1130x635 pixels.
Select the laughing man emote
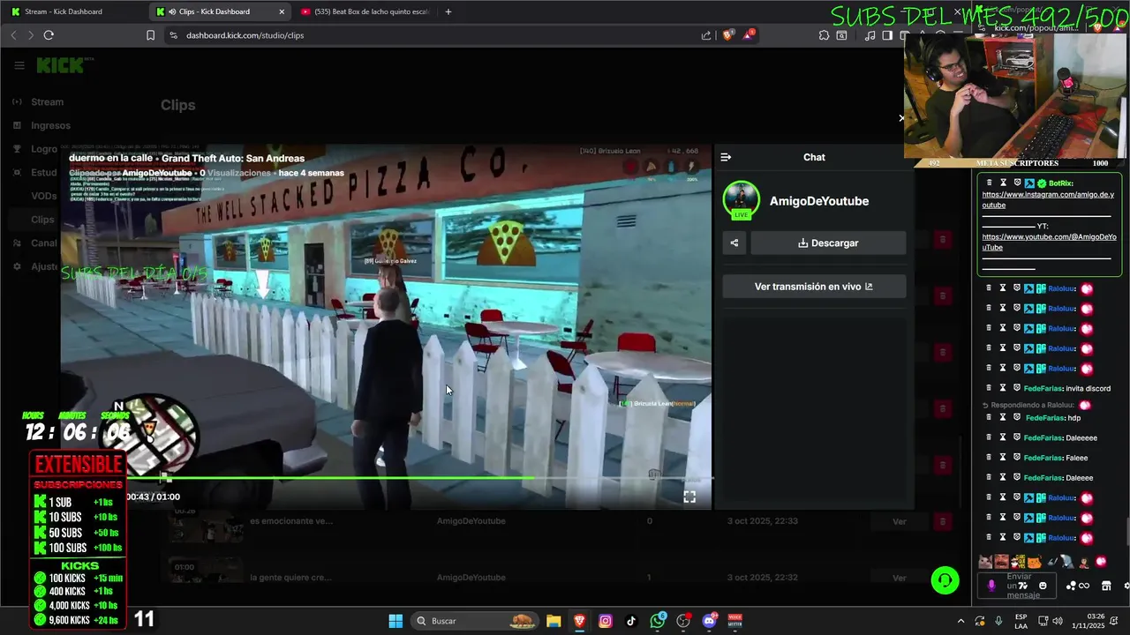1001,561
